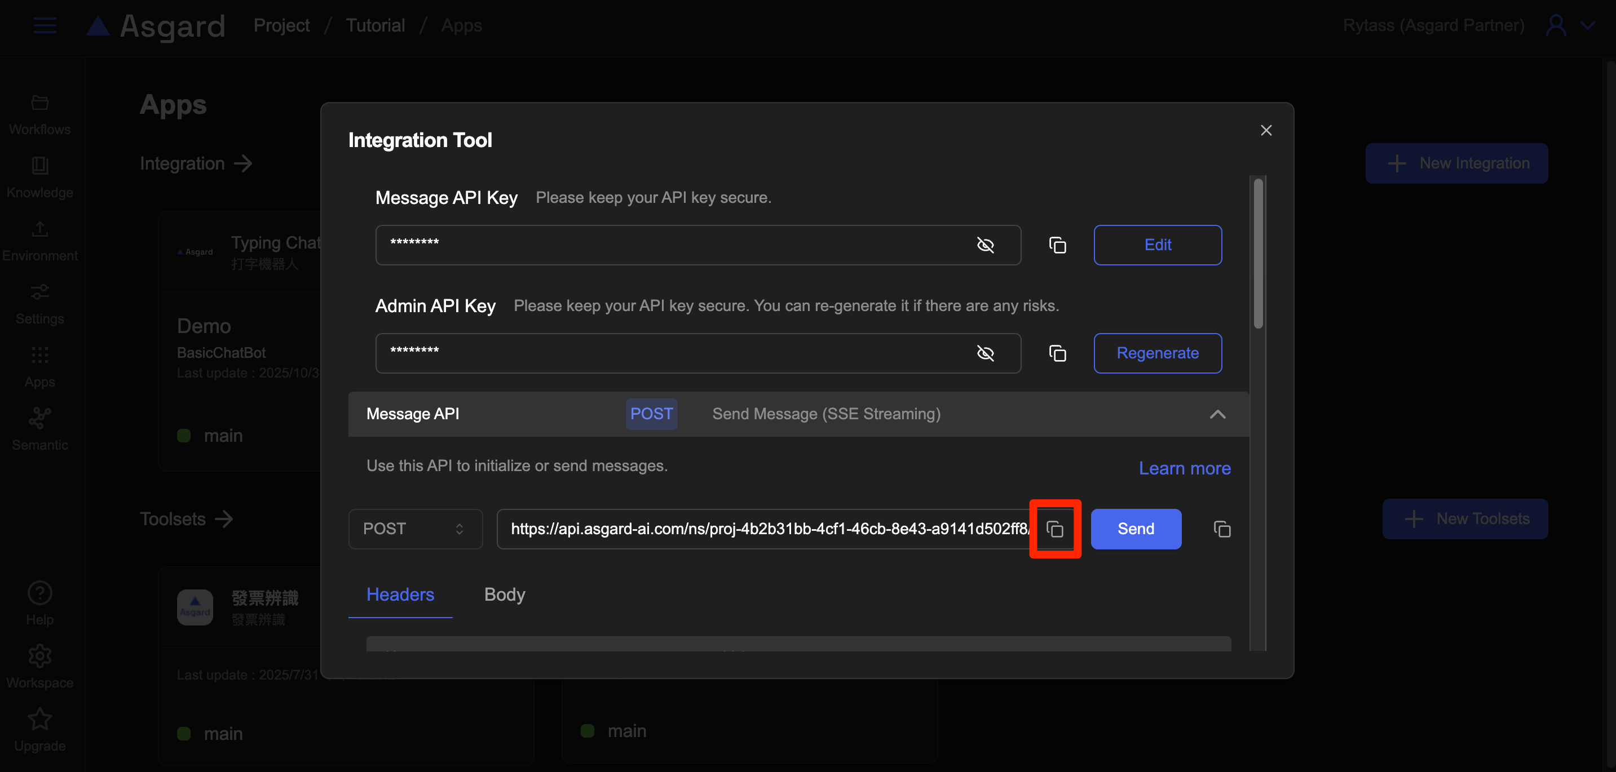1616x772 pixels.
Task: Open the hamburger menu in top bar
Action: coord(45,26)
